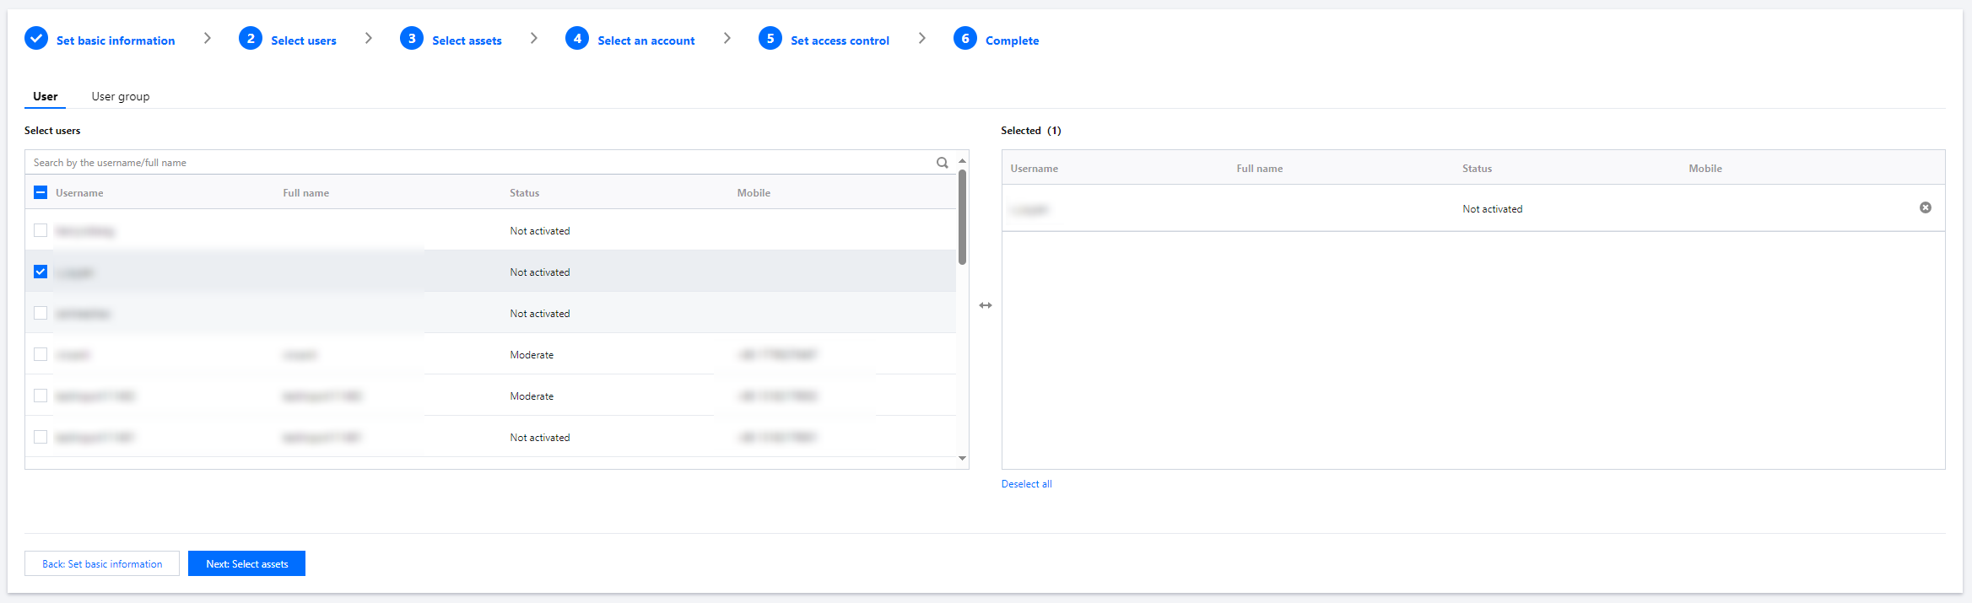The width and height of the screenshot is (1972, 603).
Task: Click the step 2 number circle
Action: click(251, 39)
